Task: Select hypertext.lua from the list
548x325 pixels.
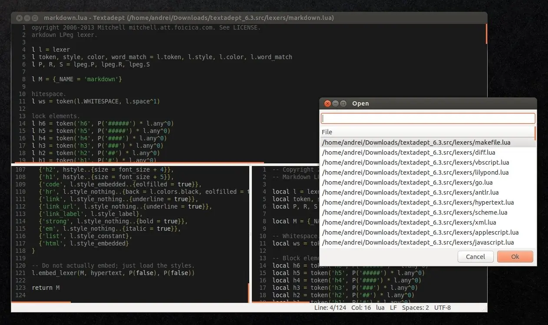Action: (x=428, y=202)
